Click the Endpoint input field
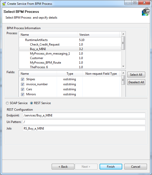The image size is (152, 175). (x=84, y=115)
